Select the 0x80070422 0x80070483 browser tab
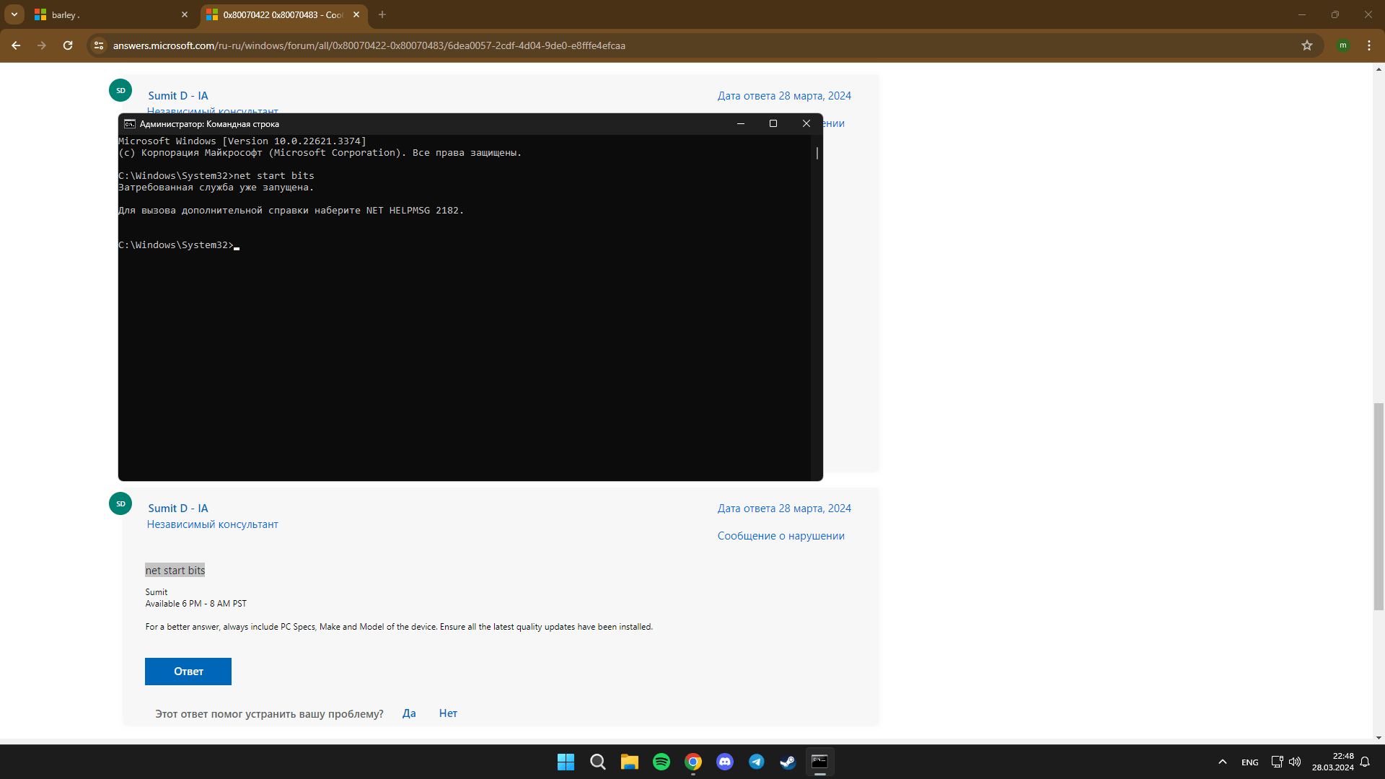1385x779 pixels. point(283,14)
